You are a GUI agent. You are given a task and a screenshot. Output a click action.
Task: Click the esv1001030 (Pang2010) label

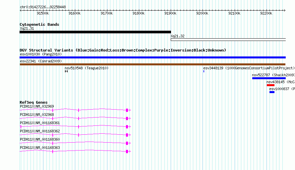[x=41, y=54]
